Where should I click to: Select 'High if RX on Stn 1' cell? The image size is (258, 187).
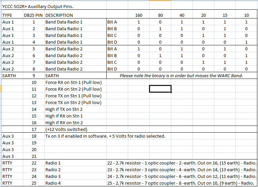76,116
